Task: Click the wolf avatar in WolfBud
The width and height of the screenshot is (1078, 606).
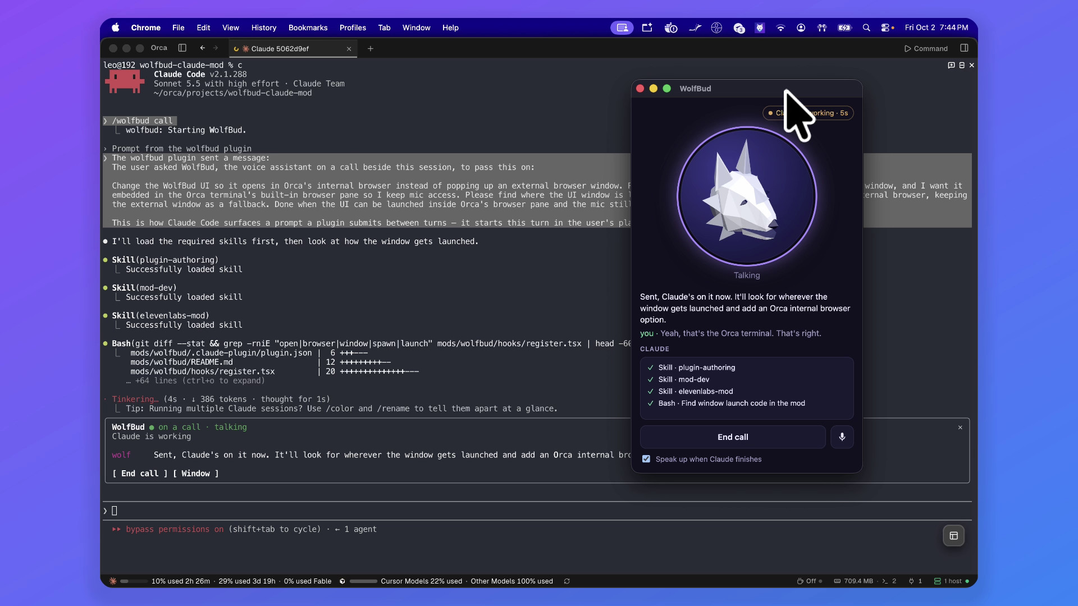Action: (x=746, y=196)
